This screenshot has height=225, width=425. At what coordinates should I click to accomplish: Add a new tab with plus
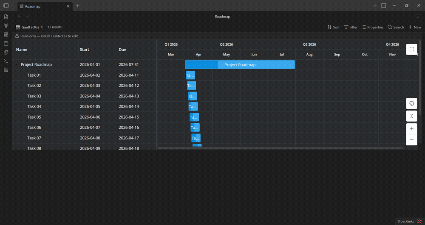point(78,6)
